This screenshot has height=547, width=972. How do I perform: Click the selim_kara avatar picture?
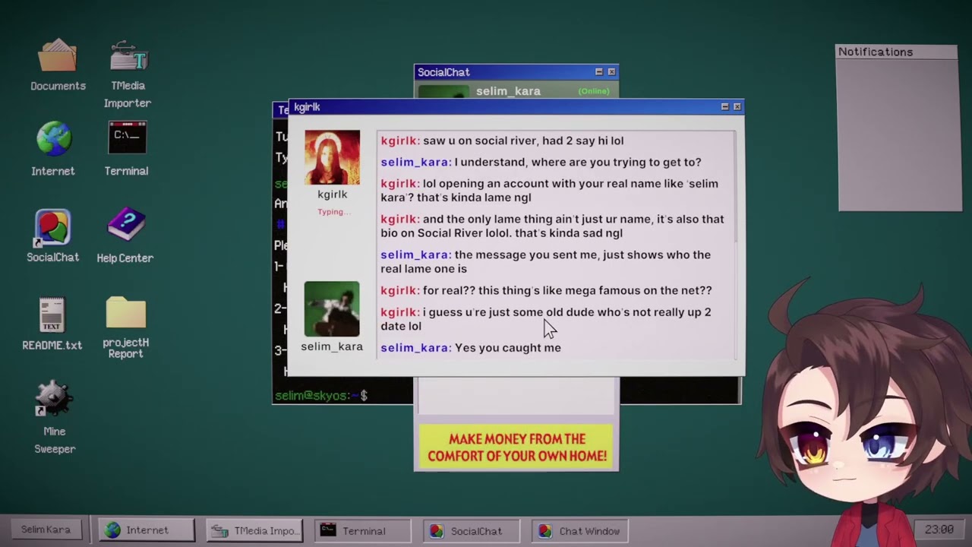click(332, 308)
